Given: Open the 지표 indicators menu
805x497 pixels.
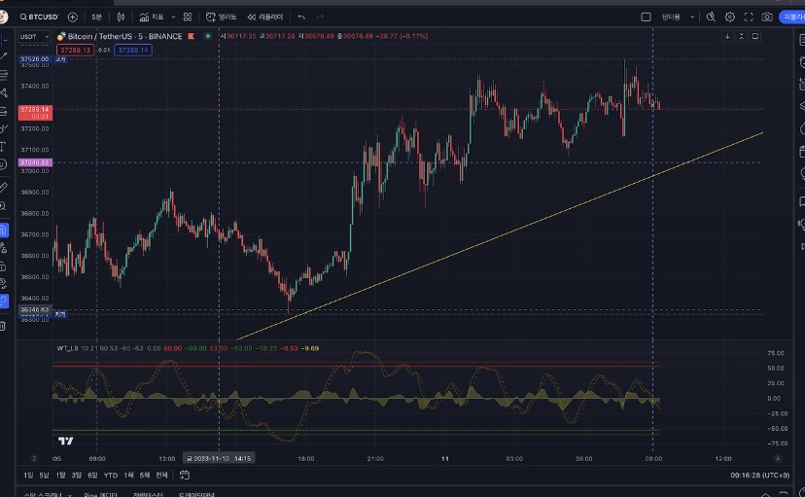Looking at the screenshot, I should (152, 17).
